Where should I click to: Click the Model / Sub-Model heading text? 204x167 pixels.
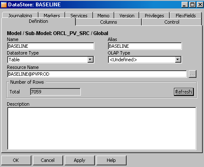pos(58,33)
